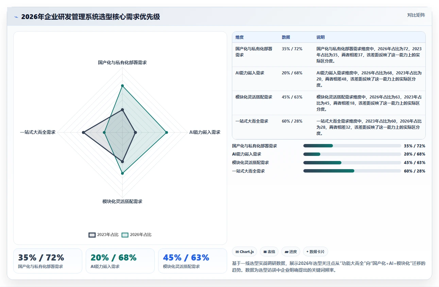Click the 2023年占比 legend color box
439x287 pixels.
point(92,235)
